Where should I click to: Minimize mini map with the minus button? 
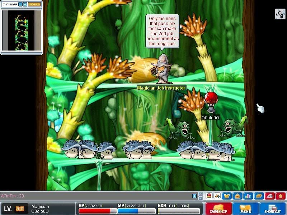click(20, 4)
